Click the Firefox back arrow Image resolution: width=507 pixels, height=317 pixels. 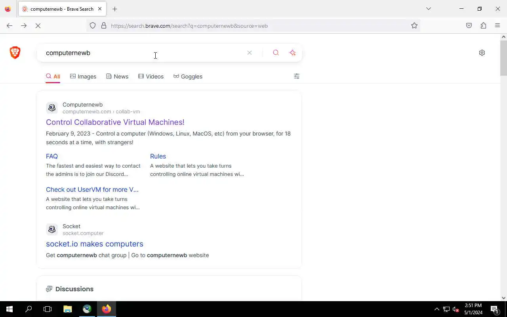pyautogui.click(x=10, y=26)
